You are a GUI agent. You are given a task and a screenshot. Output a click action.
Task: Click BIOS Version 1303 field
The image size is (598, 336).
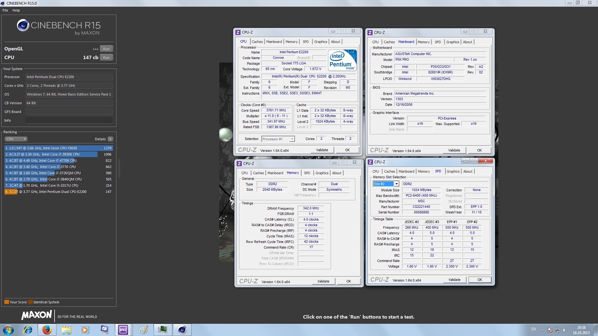[440, 99]
